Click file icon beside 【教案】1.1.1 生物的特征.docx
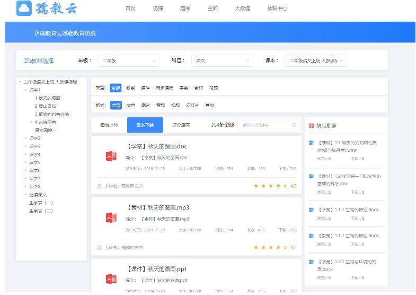The width and height of the screenshot is (416, 295). click(x=311, y=236)
